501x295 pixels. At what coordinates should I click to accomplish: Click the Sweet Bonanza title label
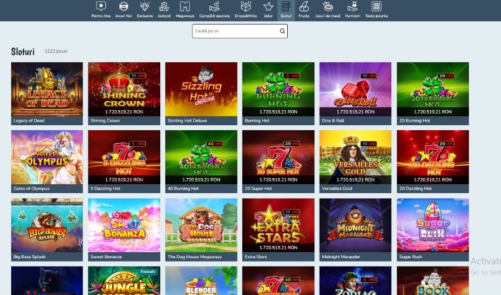pos(106,257)
